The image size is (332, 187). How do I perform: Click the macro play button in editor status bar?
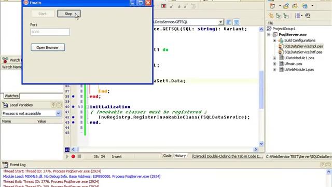tap(67, 156)
